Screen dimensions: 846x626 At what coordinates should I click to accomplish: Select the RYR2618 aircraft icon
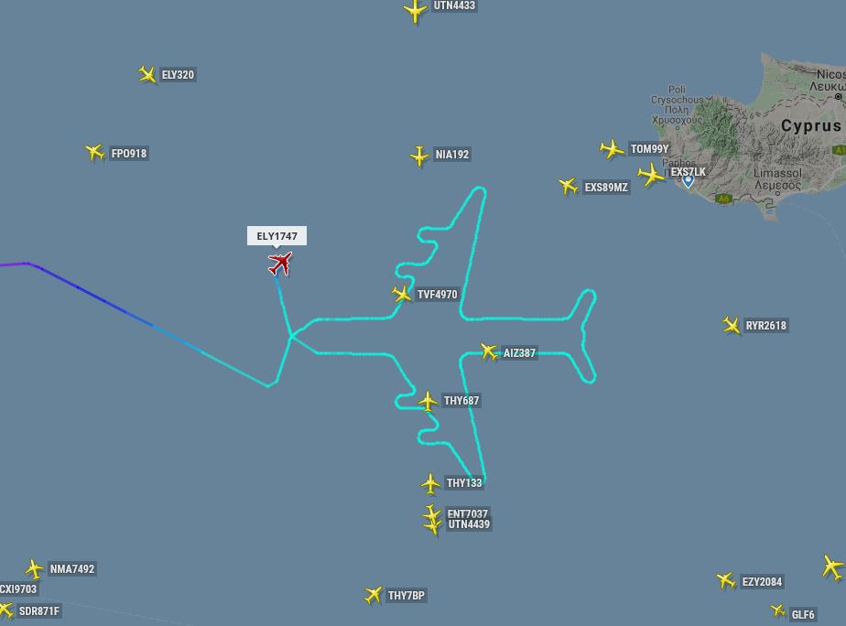[732, 326]
